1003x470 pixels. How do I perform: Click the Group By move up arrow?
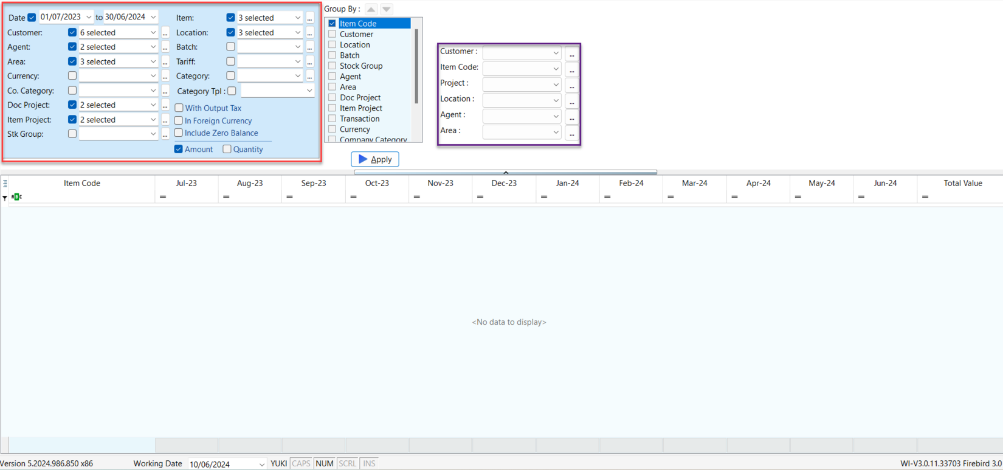tap(371, 9)
